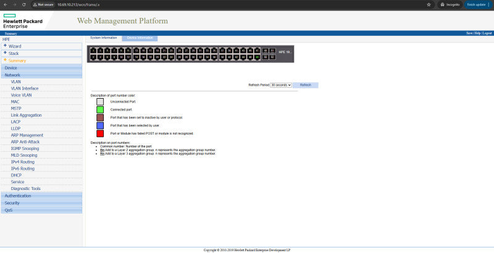Switch to the System Information tab
The width and height of the screenshot is (494, 253).
click(103, 38)
